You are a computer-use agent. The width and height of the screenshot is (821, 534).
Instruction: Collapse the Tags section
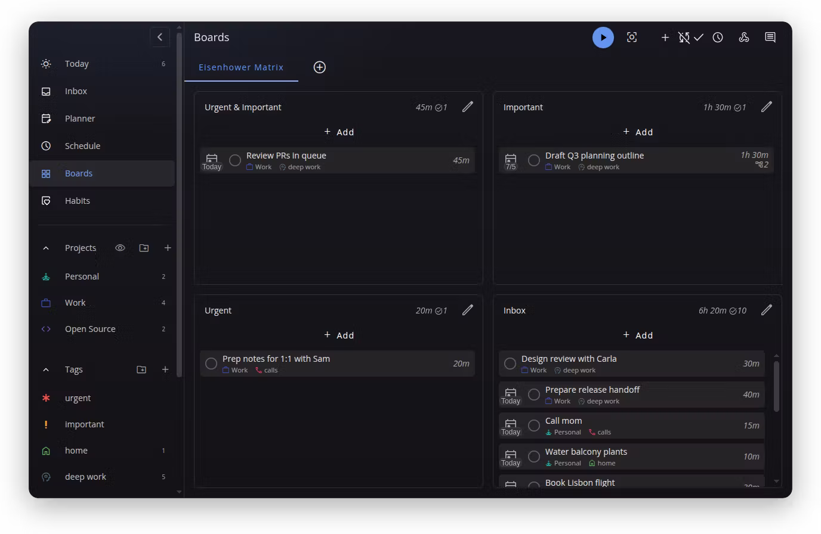[46, 370]
